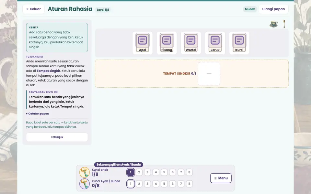This screenshot has width=311, height=194.
Task: Select level 5 in Kunci Ayah / Bunda row
Action: tap(164, 184)
